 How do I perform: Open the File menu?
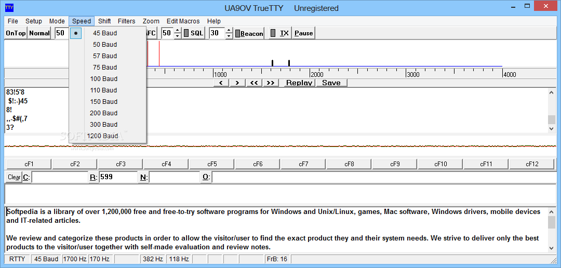13,21
